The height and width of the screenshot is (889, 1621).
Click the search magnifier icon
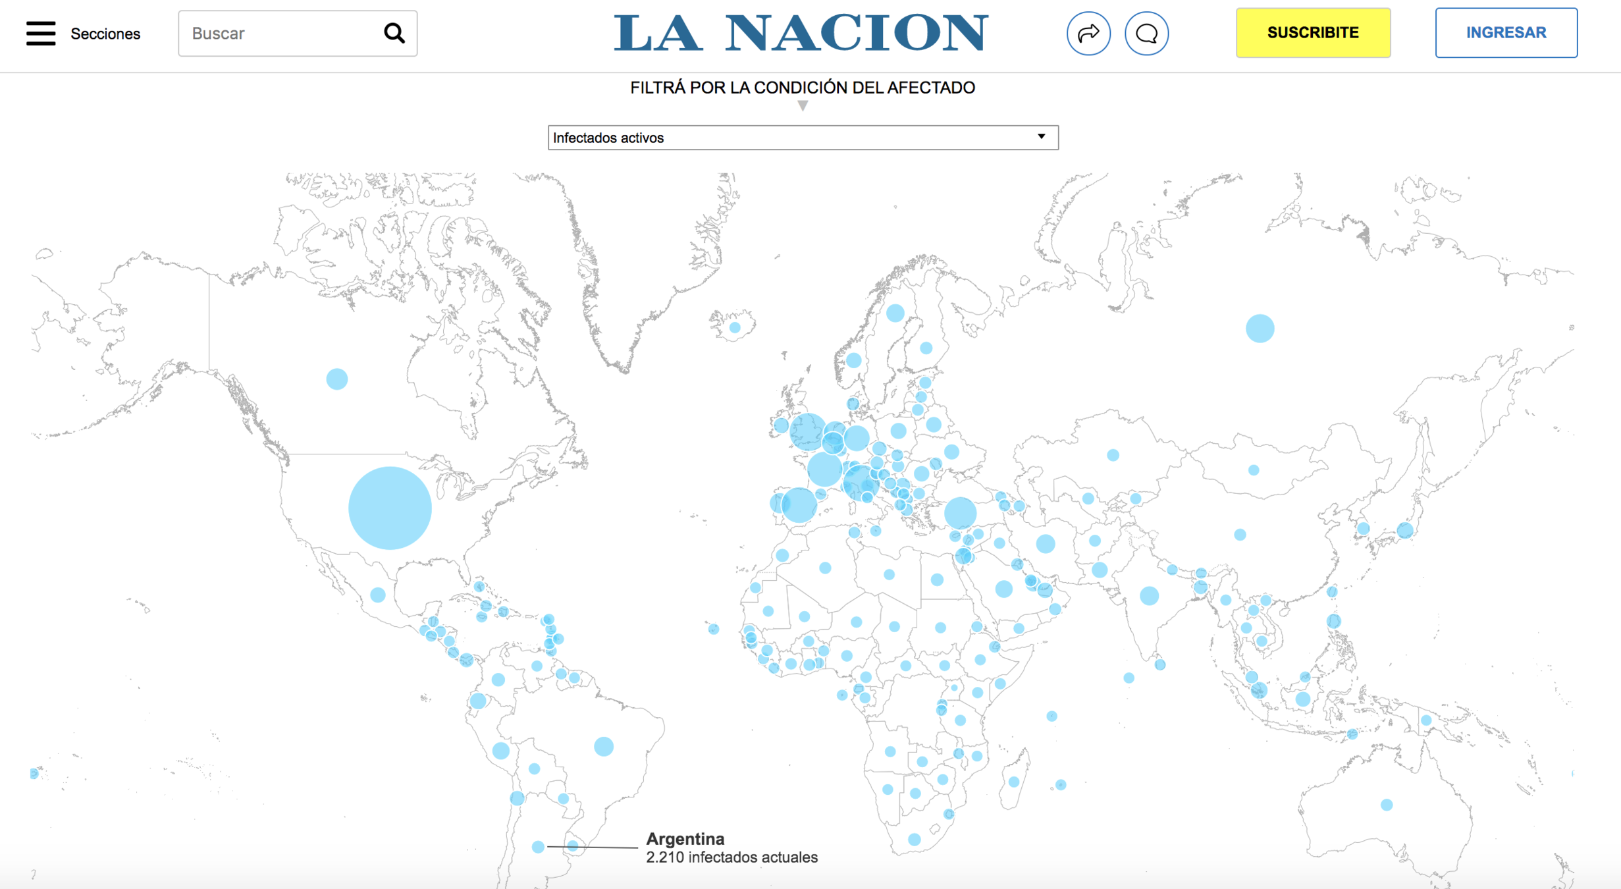394,33
